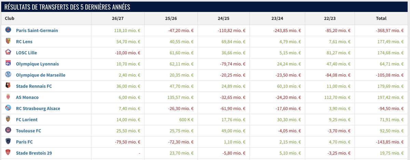Viewport: 410px width, 160px height.
Task: Select PSG's 26/27 value 118,10 mio. €
Action: point(127,30)
